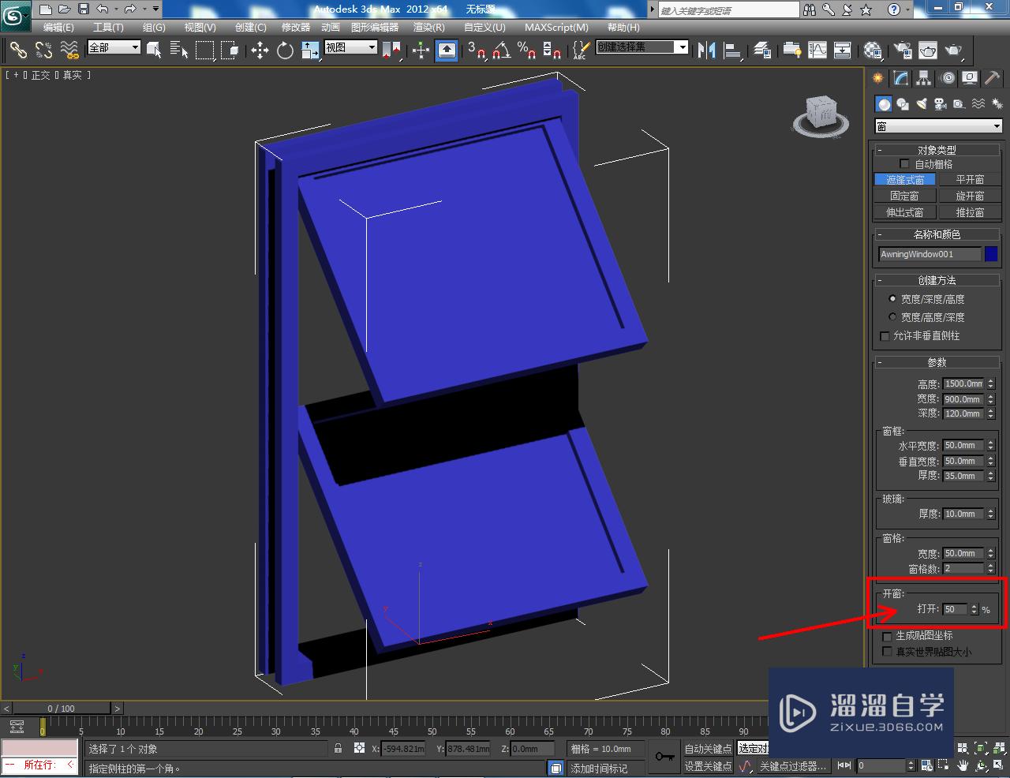The image size is (1010, 778).
Task: Open the 视图 reference coordinate dropdown
Action: click(x=351, y=47)
